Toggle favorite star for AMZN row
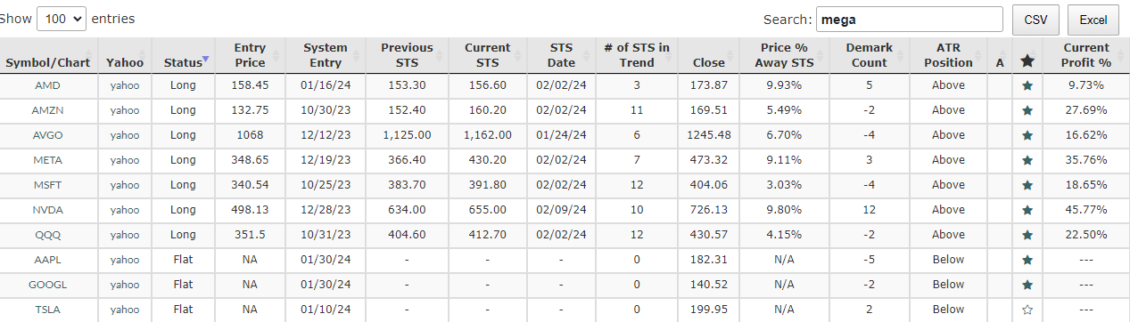 [x=1027, y=110]
